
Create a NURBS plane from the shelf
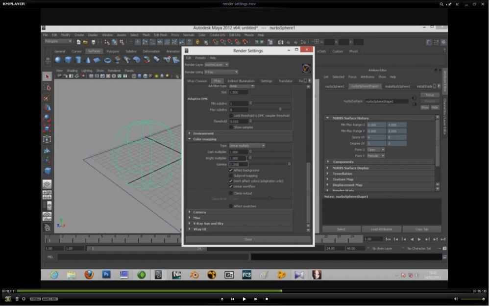97,60
